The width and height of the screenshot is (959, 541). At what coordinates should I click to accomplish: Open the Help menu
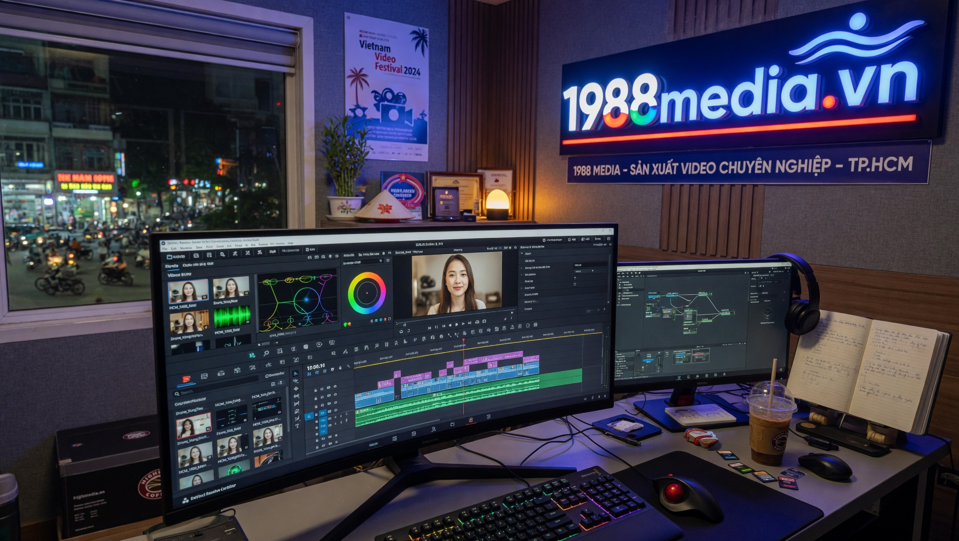point(290,243)
